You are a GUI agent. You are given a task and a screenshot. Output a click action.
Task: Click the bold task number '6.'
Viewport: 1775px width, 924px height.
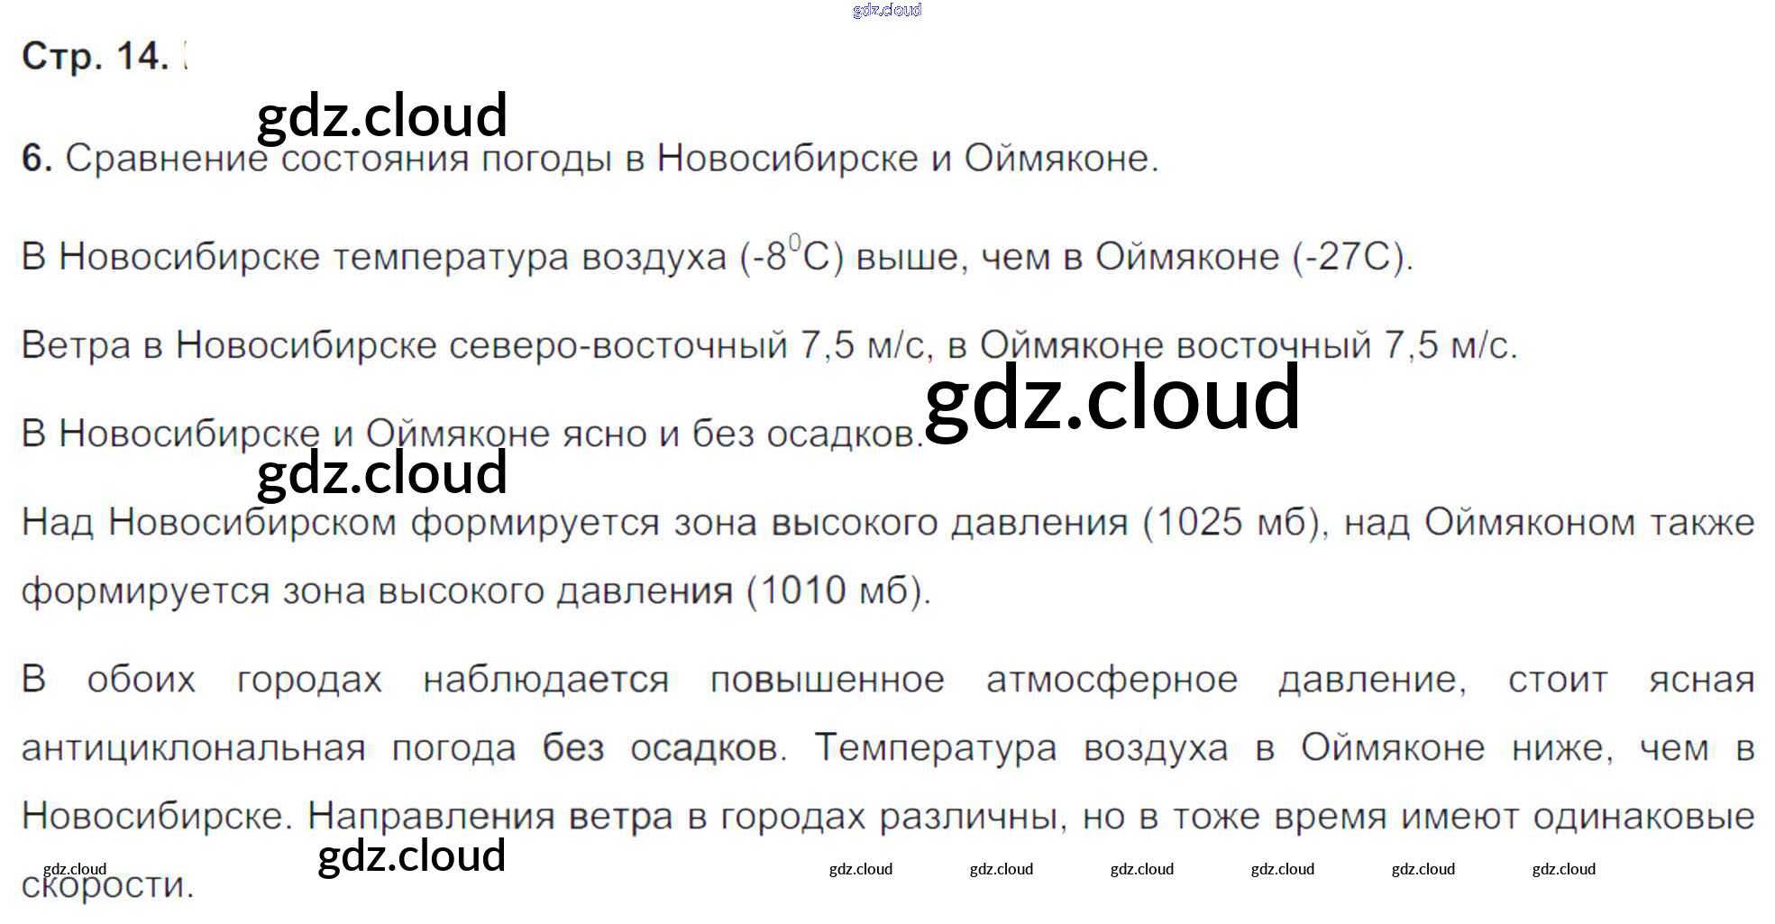coord(37,159)
